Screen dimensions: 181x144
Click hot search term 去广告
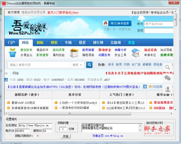pos(136,64)
